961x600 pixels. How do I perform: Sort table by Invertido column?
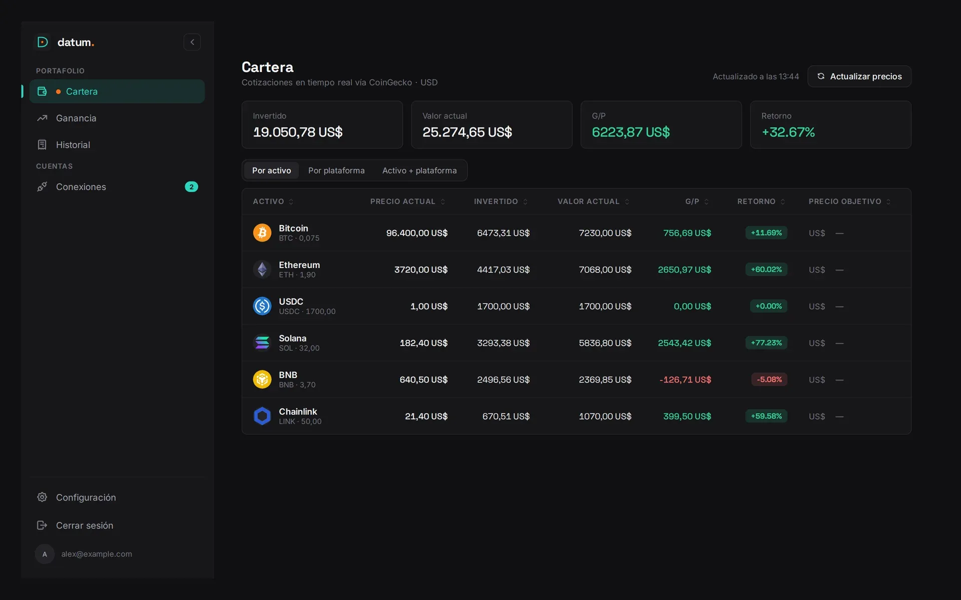point(501,201)
